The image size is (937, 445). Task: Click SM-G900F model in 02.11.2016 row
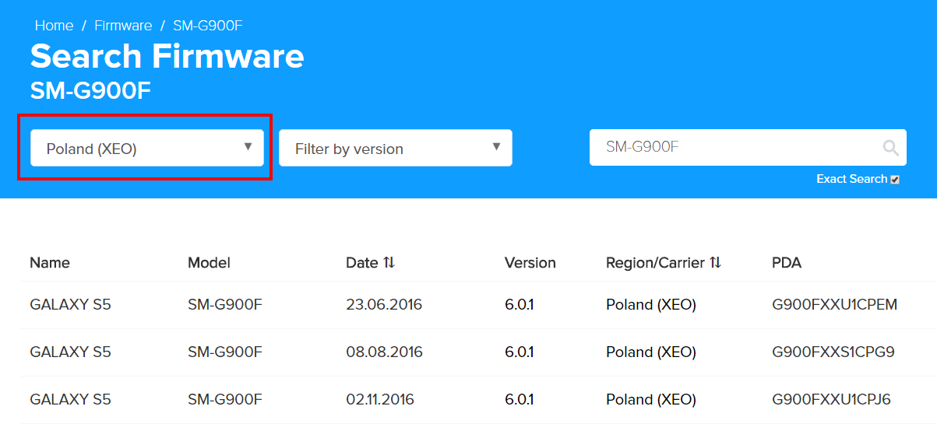(225, 400)
